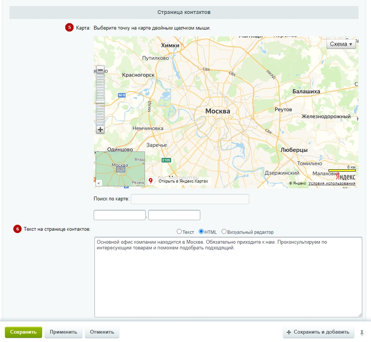Click the map zoom slider handle

click(100, 102)
